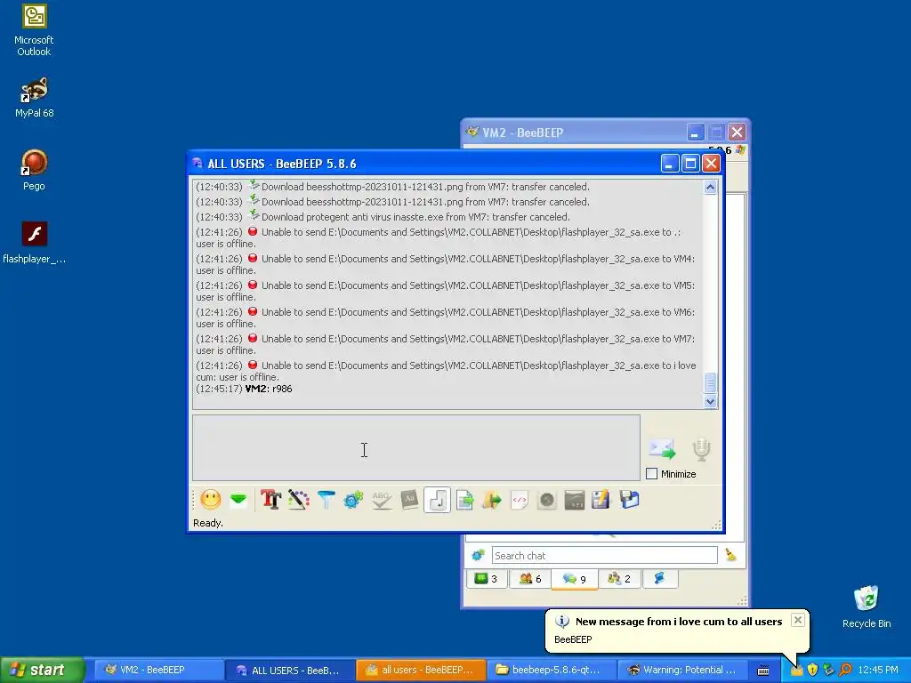Click the 12:45 PM taskbar clock
Viewport: 911px width, 683px height.
878,671
